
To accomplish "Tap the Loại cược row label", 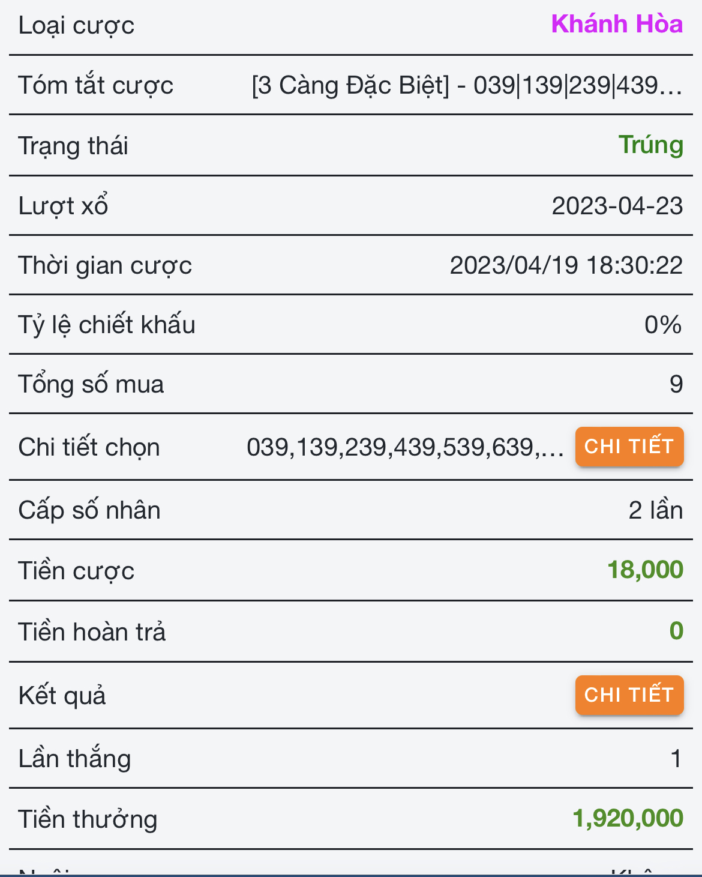I will click(76, 26).
